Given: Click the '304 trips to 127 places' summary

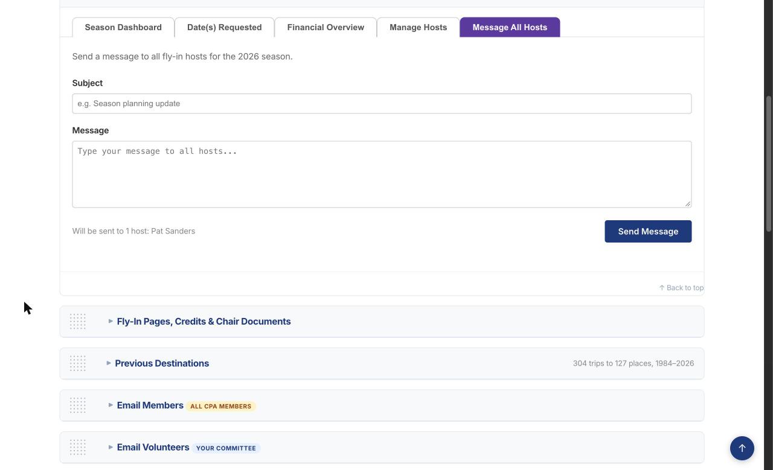Looking at the screenshot, I should point(633,363).
